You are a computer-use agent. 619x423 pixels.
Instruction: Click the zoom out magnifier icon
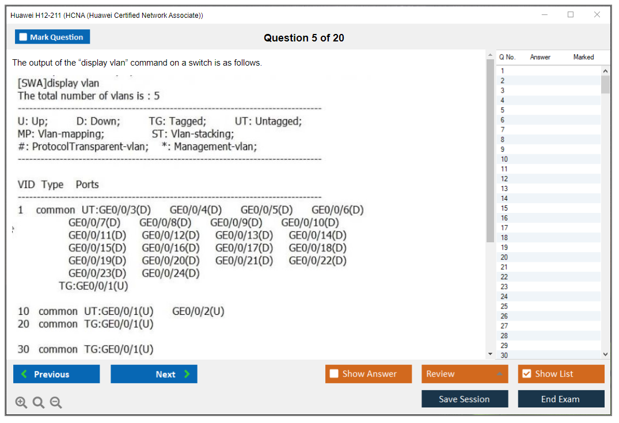(x=56, y=402)
